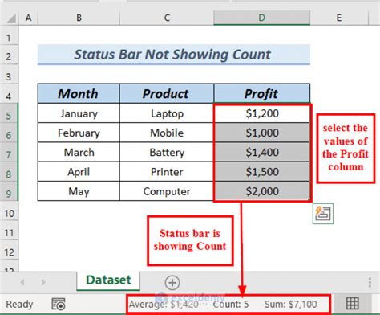380x315 pixels.
Task: Select the Battery cell
Action: tap(167, 153)
